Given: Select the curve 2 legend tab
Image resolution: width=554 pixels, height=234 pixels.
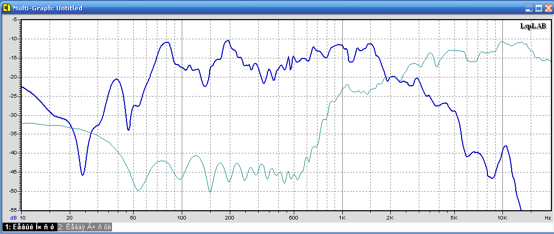Looking at the screenshot, I should tap(84, 227).
